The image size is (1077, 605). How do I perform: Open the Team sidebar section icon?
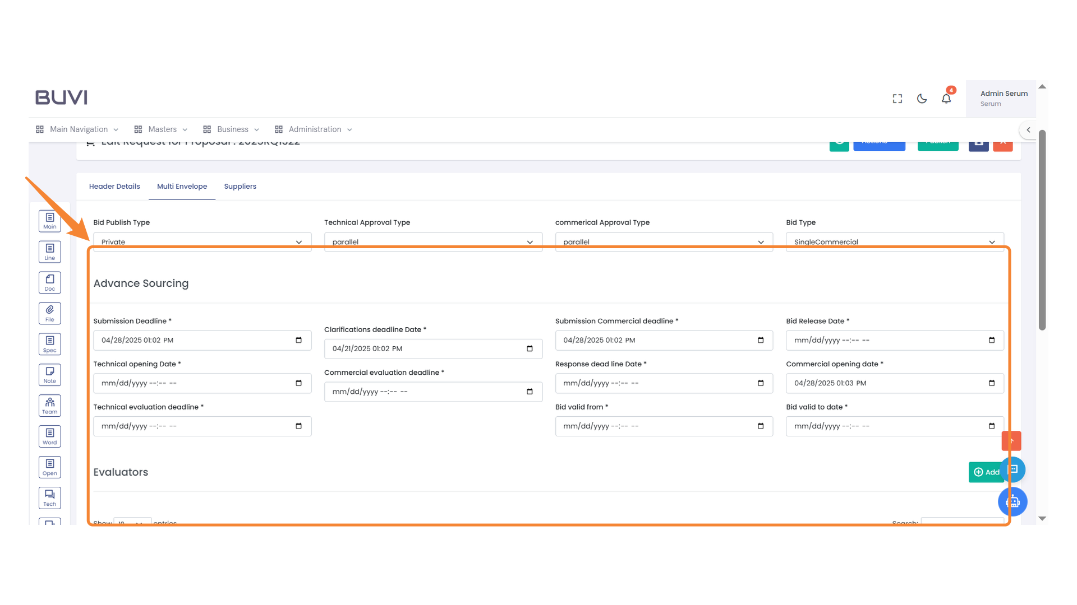(x=50, y=406)
